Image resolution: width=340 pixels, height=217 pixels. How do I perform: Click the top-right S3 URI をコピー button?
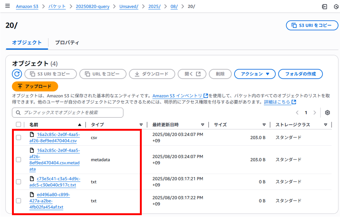[x=312, y=25]
